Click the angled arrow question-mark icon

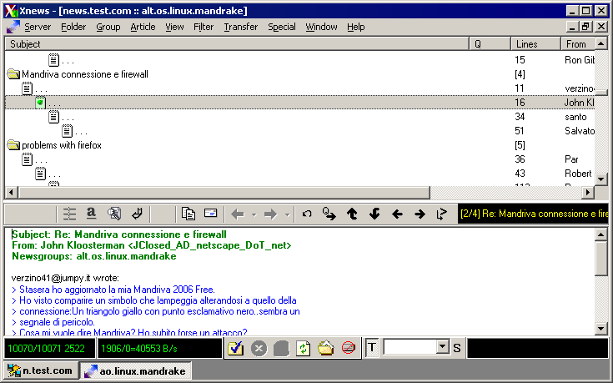(x=442, y=214)
